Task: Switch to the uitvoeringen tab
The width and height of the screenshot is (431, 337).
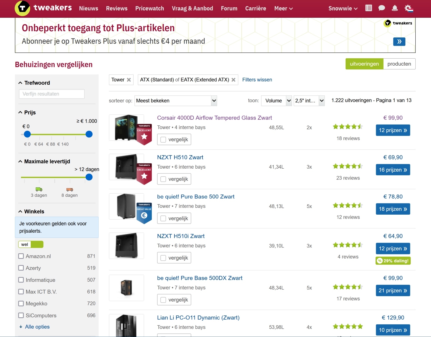Action: (364, 64)
